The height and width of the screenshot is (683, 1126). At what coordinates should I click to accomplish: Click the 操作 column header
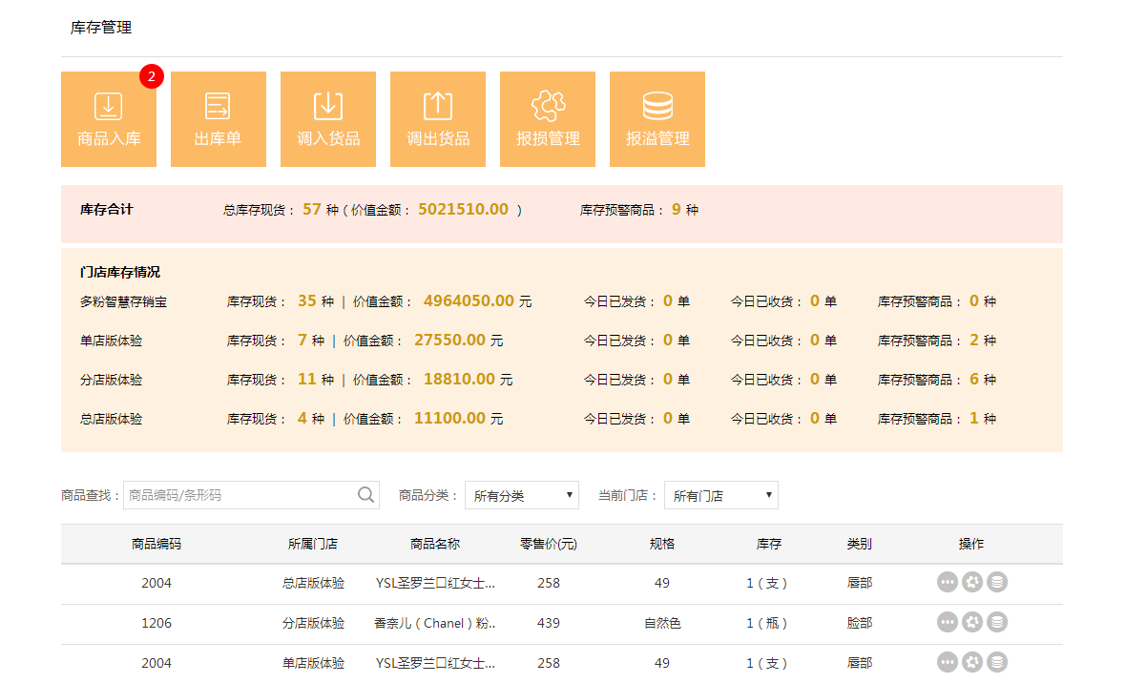[970, 545]
